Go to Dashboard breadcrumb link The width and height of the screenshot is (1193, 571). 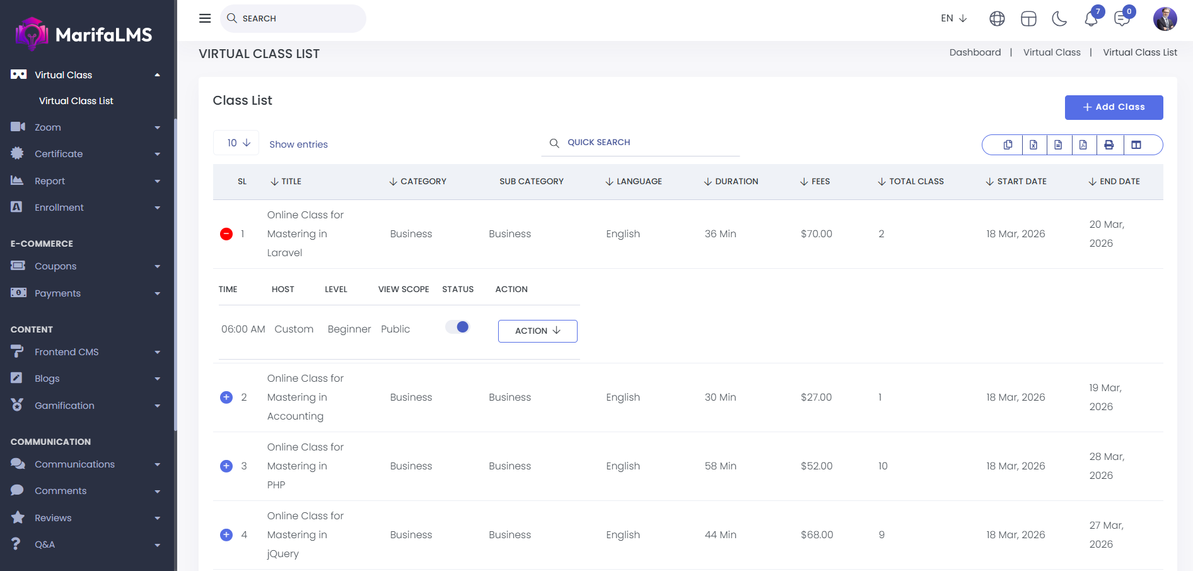pos(975,52)
